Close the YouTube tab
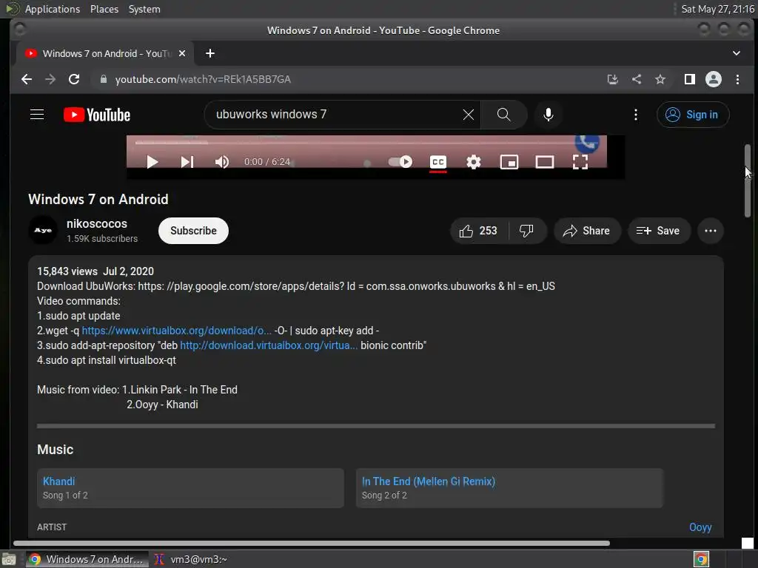This screenshot has height=568, width=758. point(182,53)
